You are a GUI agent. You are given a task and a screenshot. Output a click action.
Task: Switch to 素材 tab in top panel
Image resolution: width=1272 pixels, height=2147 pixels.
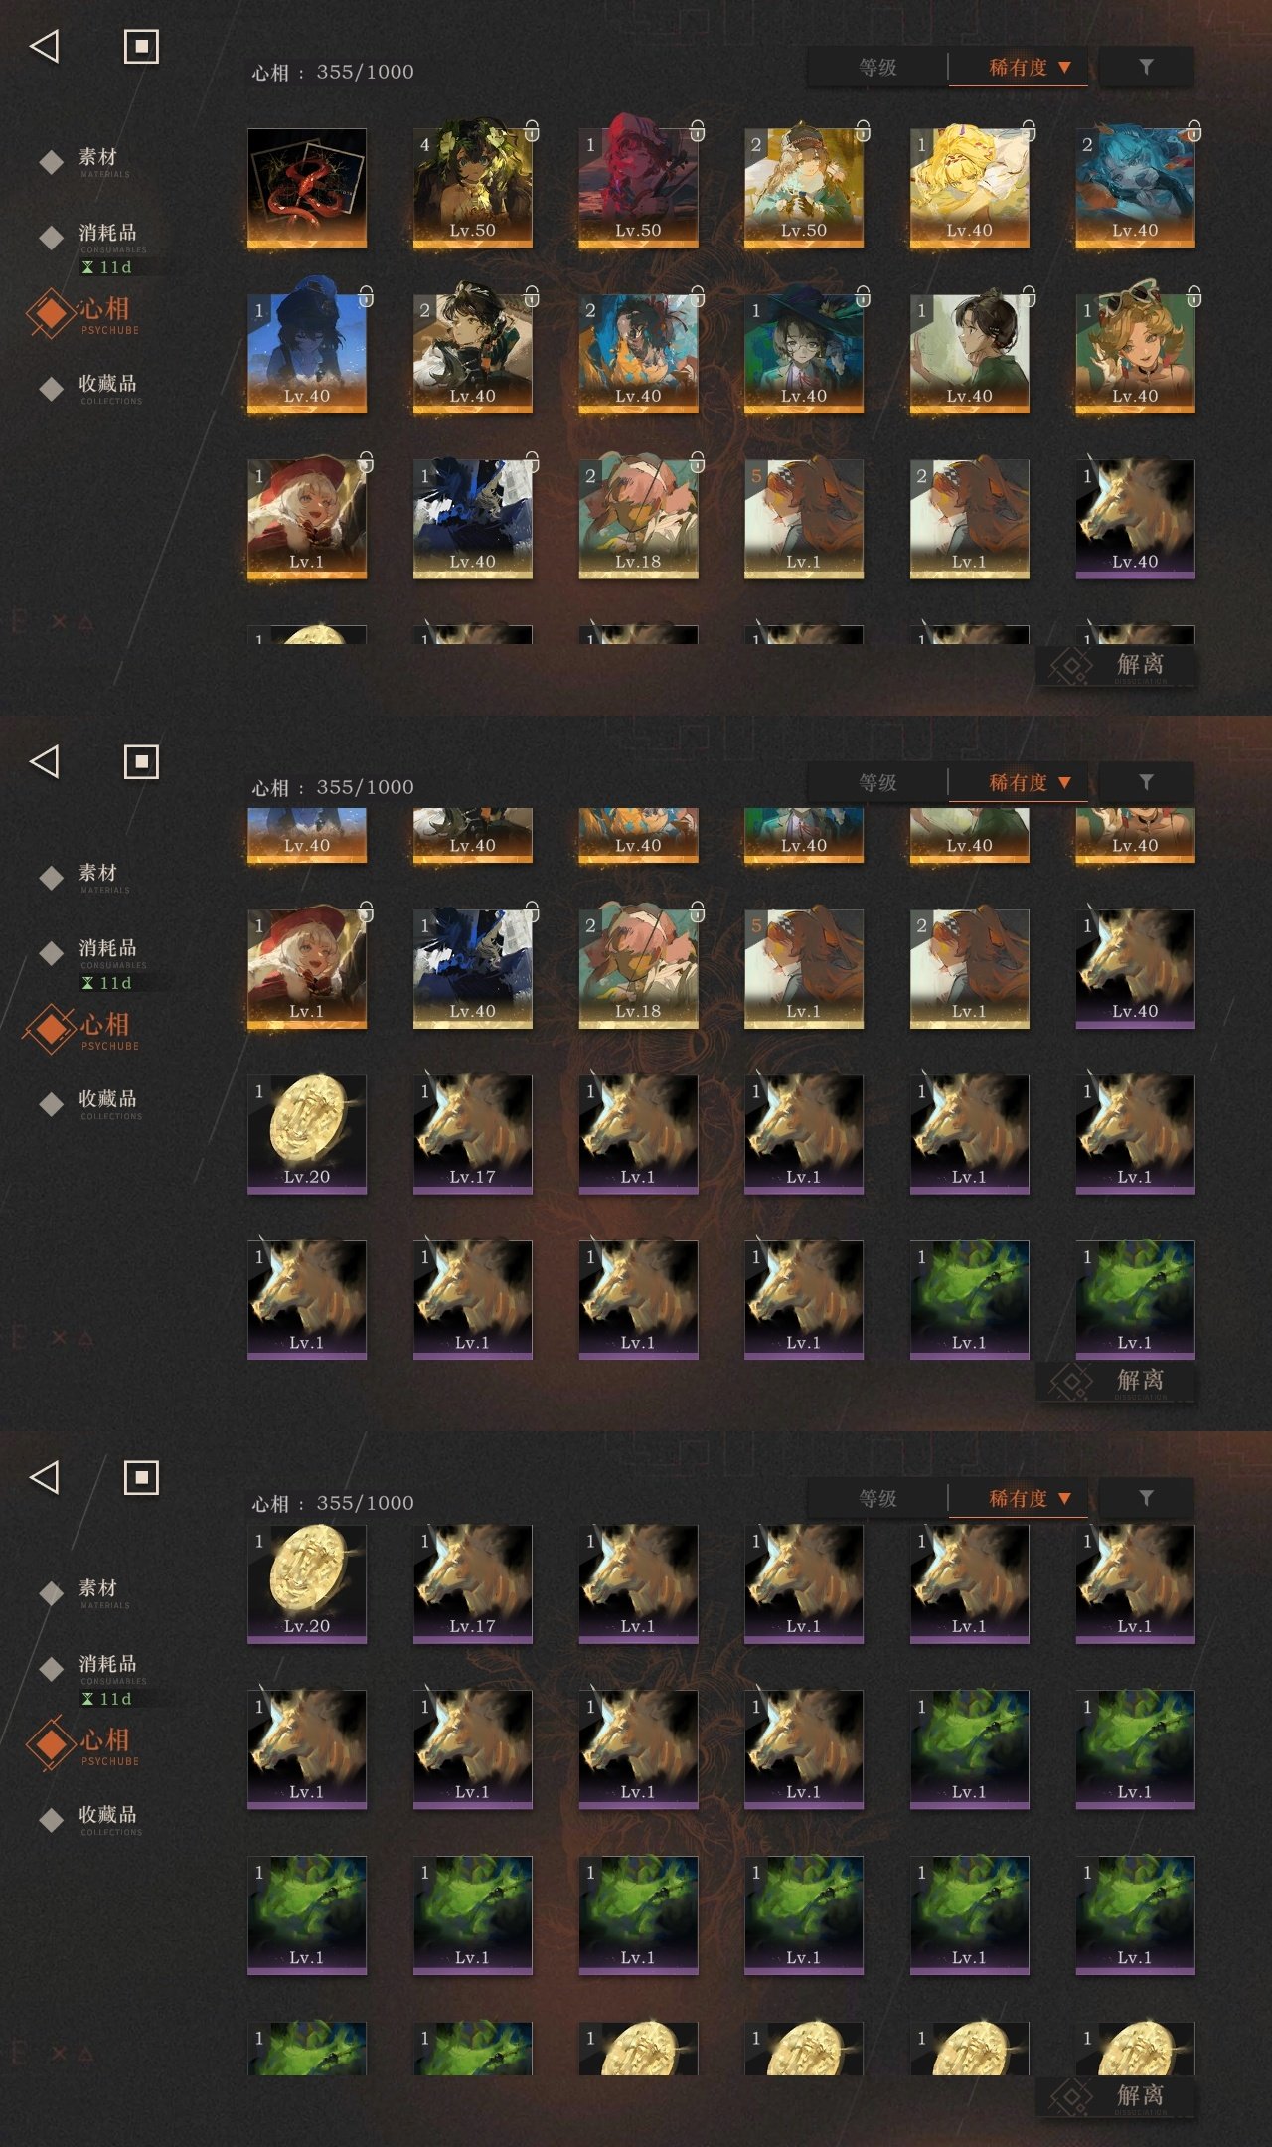pyautogui.click(x=97, y=159)
